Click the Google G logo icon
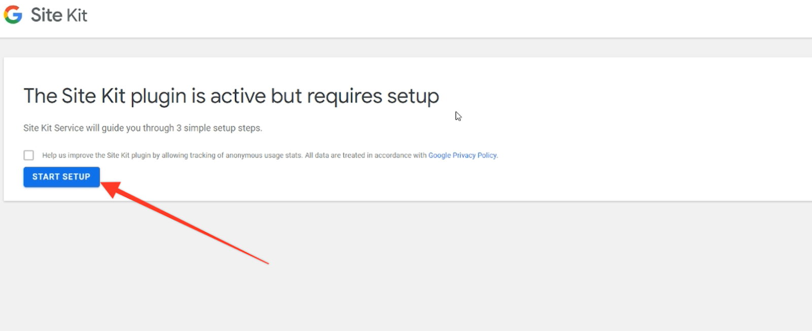This screenshot has height=331, width=812. click(x=13, y=15)
